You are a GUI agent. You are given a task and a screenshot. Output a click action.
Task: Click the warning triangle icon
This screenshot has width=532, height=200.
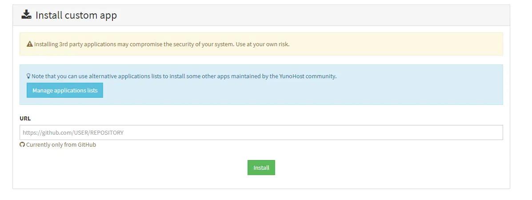click(30, 44)
